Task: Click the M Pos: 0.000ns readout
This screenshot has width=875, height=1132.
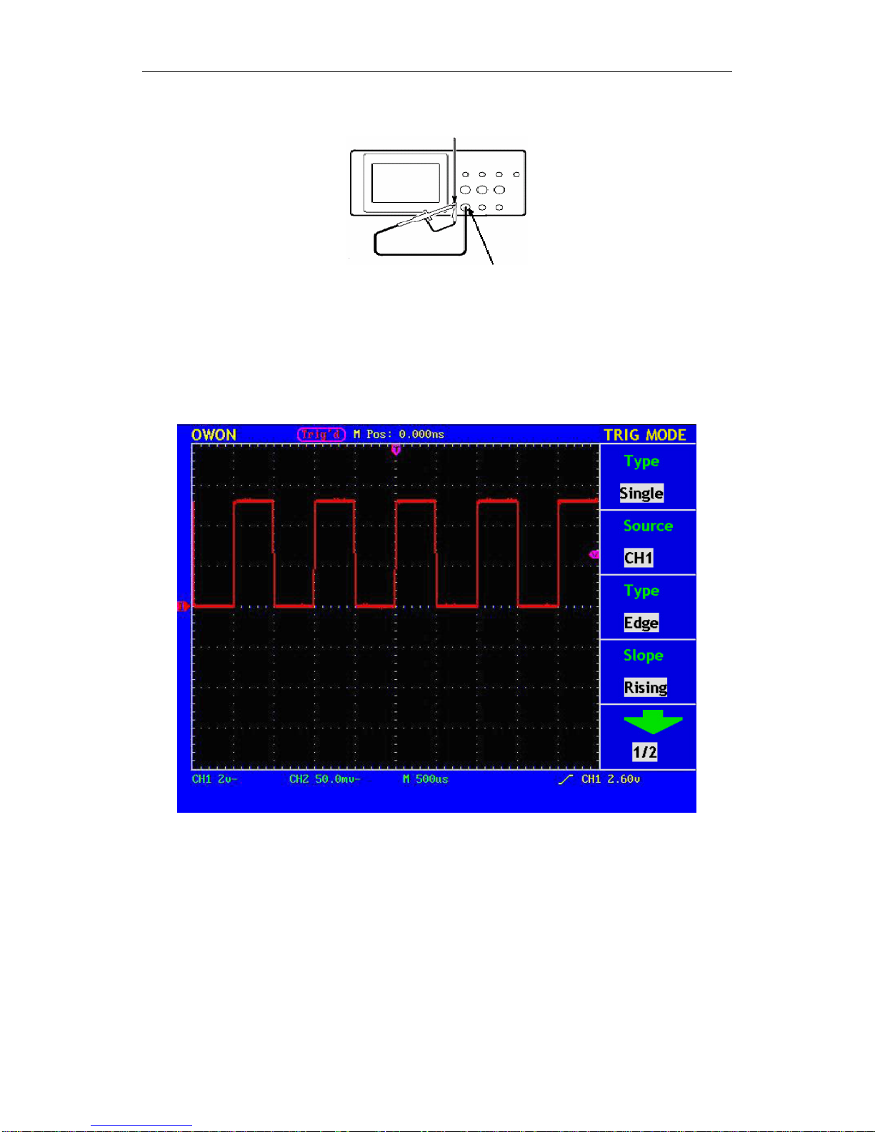Action: (399, 434)
